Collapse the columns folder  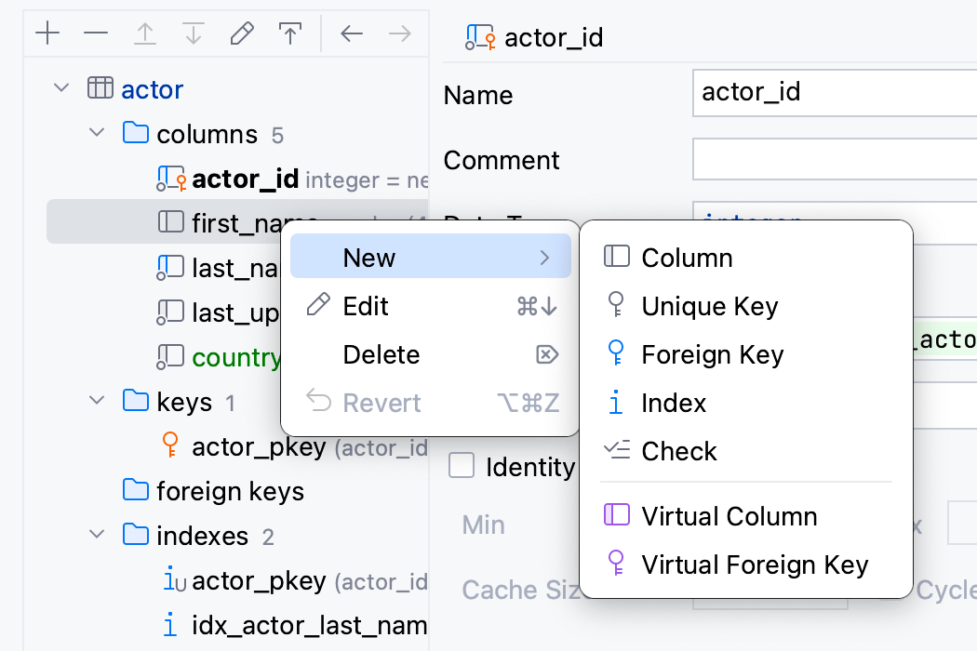tap(97, 133)
